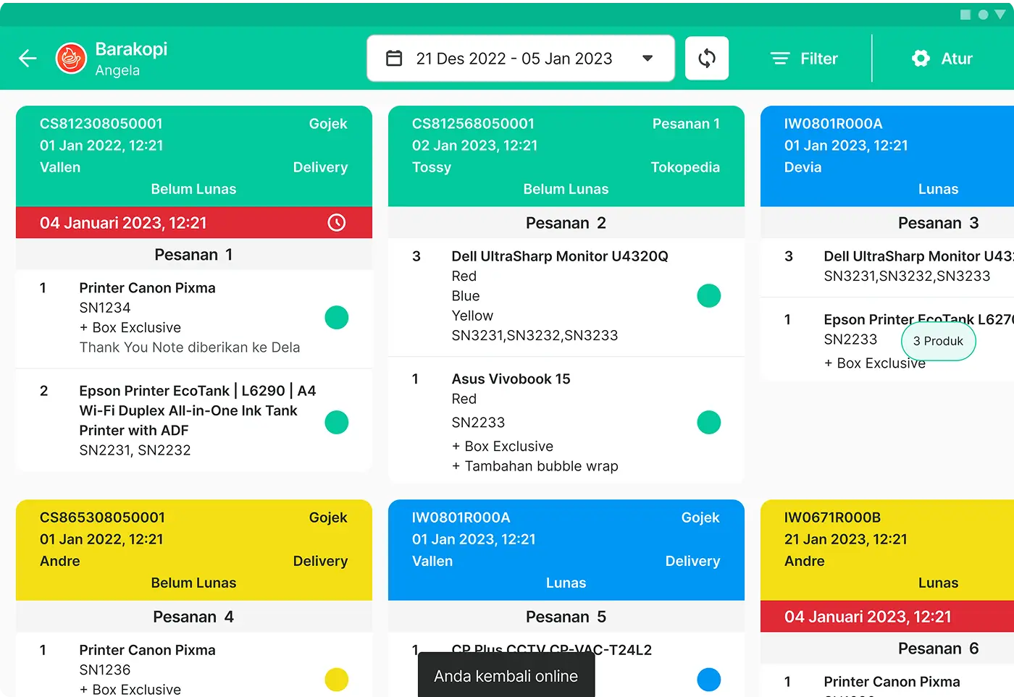Click clock icon on red deadline bar
This screenshot has height=697, width=1014.
[x=336, y=223]
